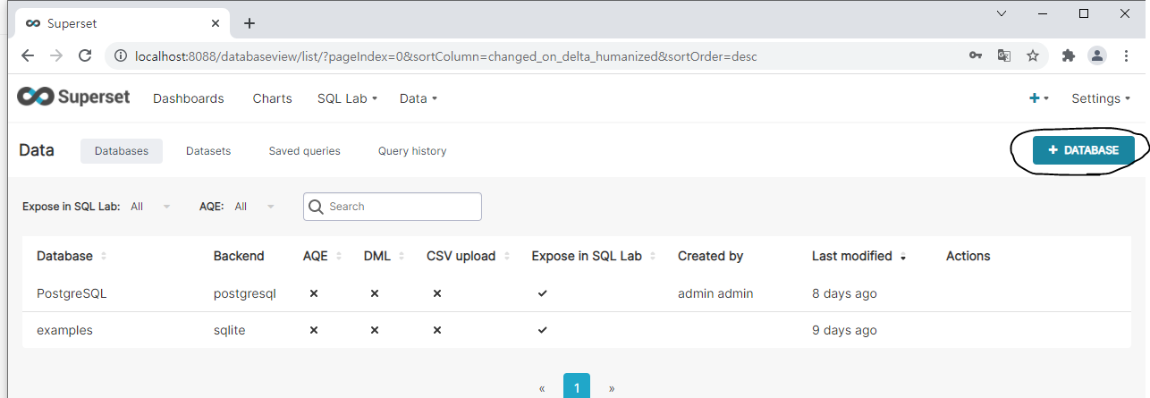Open browser extensions puzzle icon

click(1068, 55)
